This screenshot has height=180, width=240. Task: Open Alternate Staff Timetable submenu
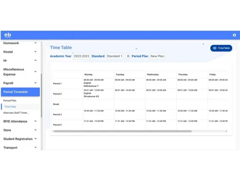click(16, 113)
